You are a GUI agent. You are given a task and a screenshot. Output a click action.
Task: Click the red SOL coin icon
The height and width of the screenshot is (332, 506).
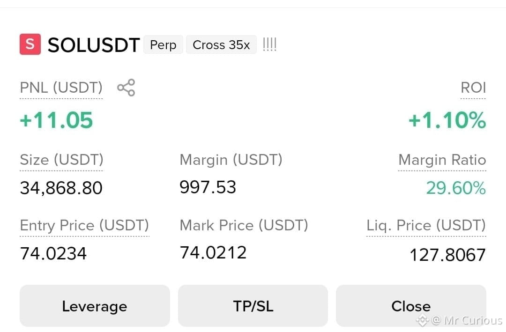30,44
